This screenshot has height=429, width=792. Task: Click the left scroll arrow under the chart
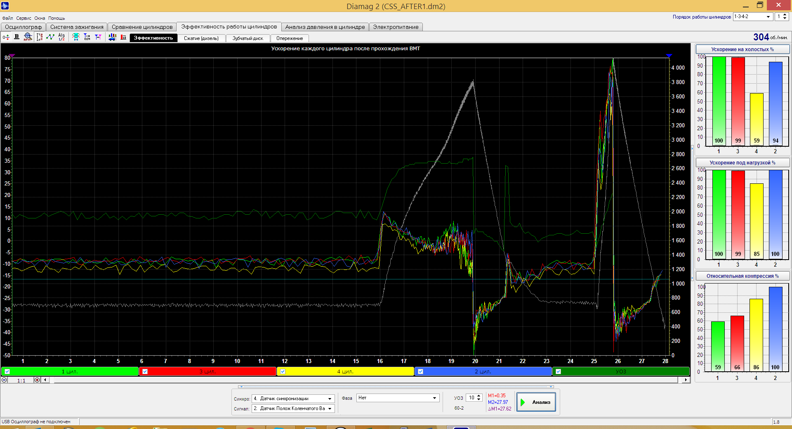pyautogui.click(x=45, y=380)
